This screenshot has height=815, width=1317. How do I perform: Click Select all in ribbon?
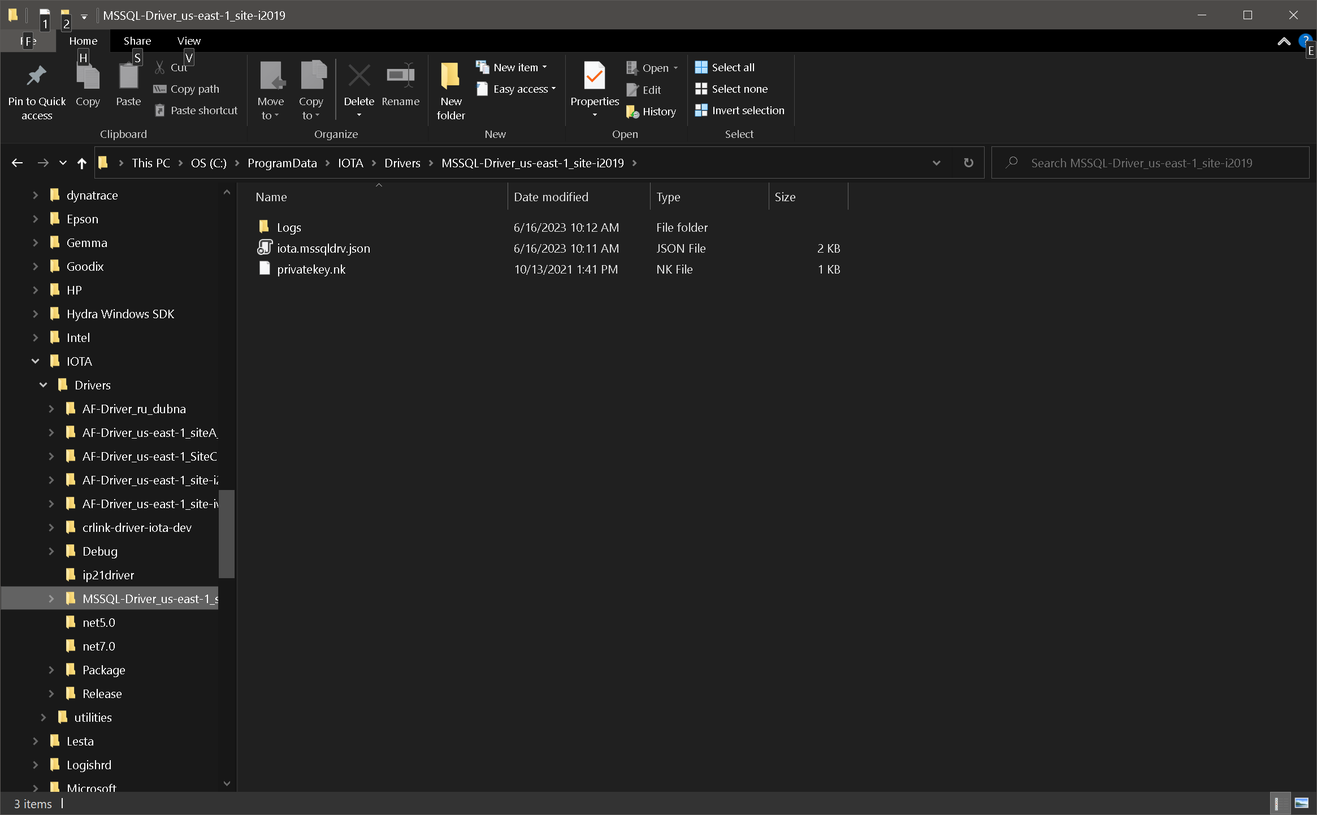[725, 67]
